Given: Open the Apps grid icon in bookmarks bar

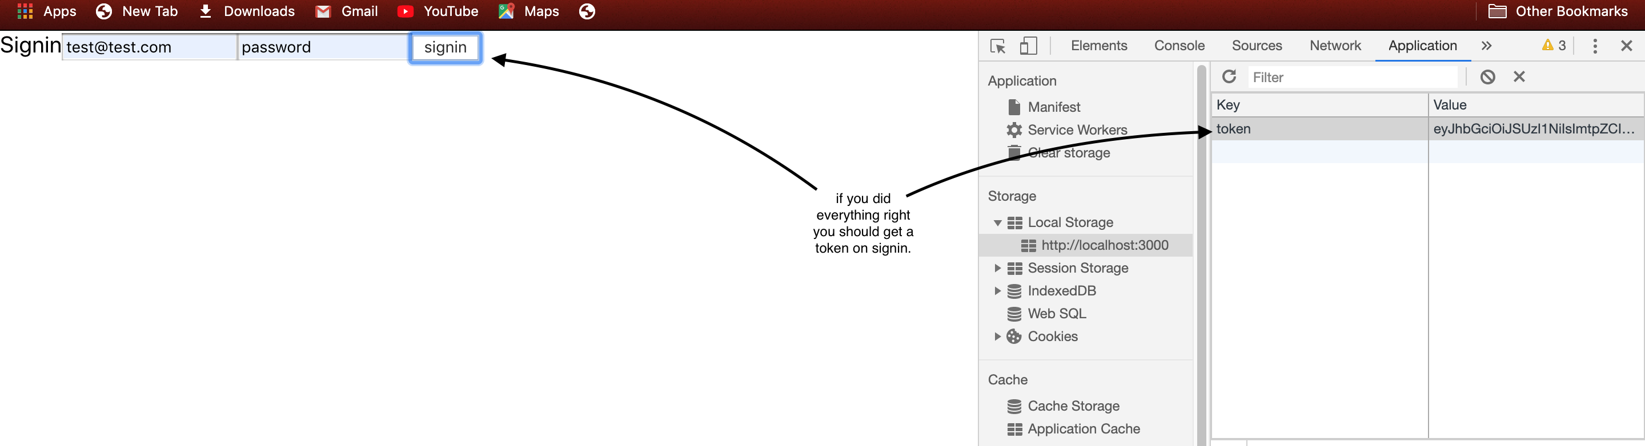Looking at the screenshot, I should 25,11.
